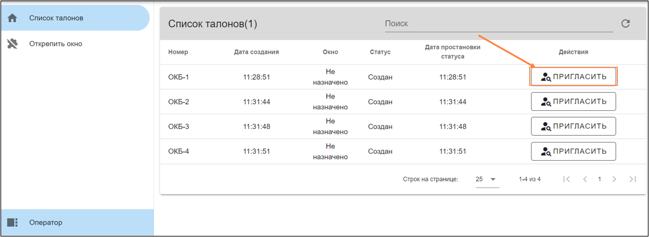Invite ticket ОКБ-1 with Пригласить button

click(x=573, y=77)
